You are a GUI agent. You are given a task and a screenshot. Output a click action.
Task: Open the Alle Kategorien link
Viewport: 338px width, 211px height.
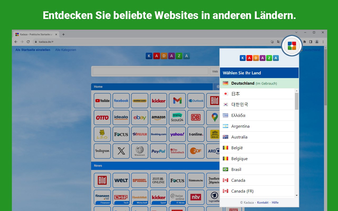(x=66, y=50)
